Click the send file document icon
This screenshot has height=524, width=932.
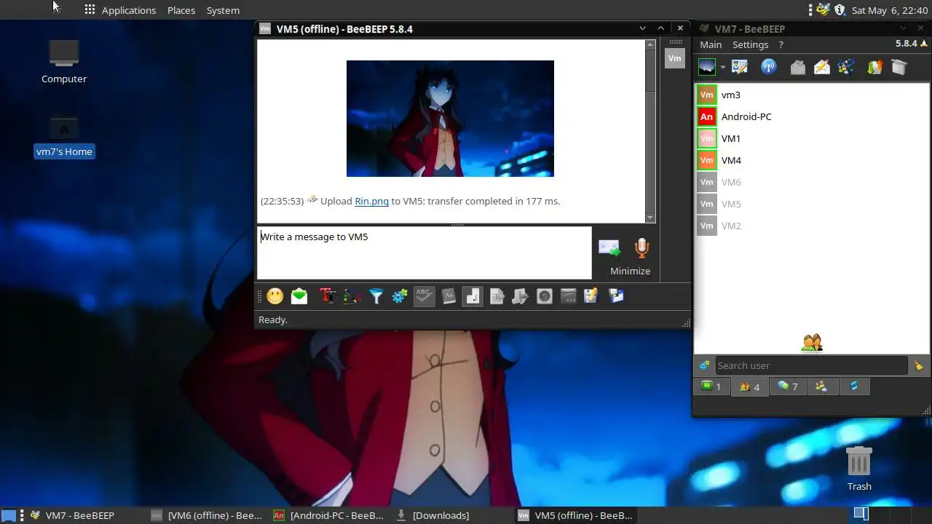click(497, 296)
